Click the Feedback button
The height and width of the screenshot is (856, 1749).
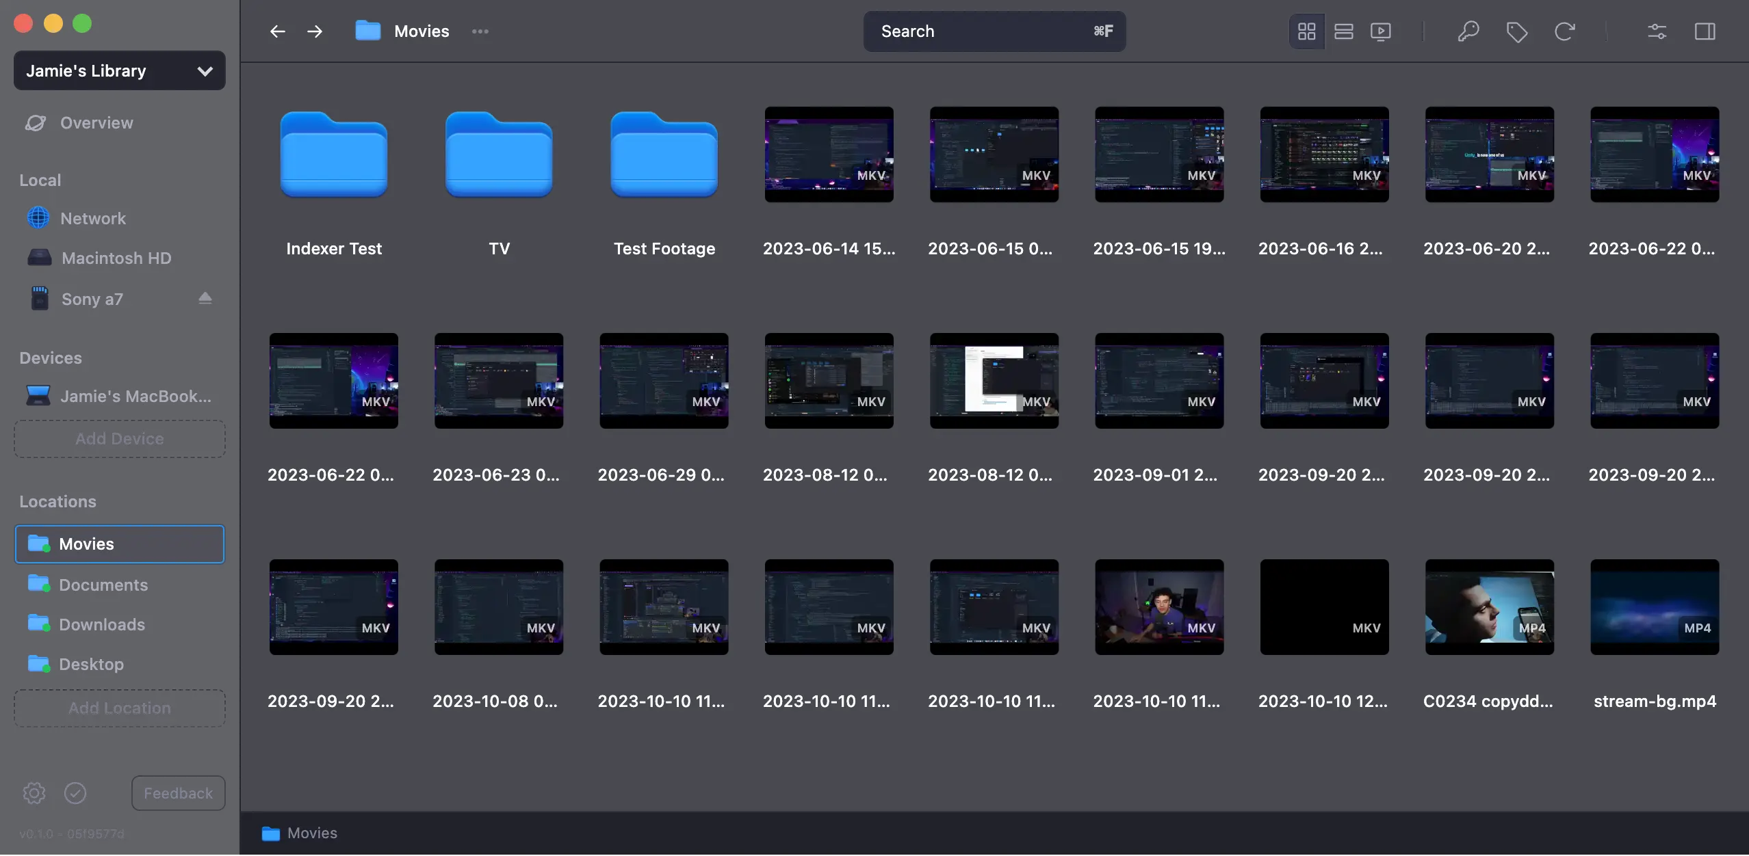178,793
